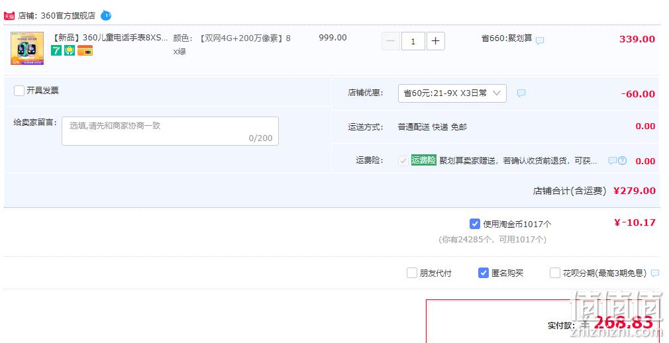Viewport: 669px width, 343px height.
Task: Click the comment icon after 花呗分期
Action: [655, 273]
